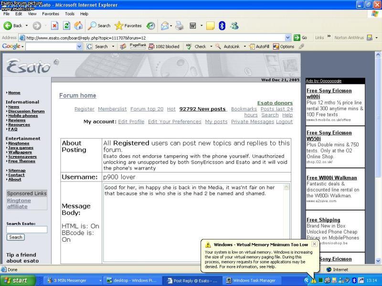Screen dimensions: 382x286
Task: Open the Back button history dropdown arrow
Action: click(x=27, y=26)
